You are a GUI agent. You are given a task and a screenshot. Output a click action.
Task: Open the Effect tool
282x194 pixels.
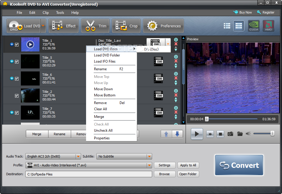coord(63,26)
